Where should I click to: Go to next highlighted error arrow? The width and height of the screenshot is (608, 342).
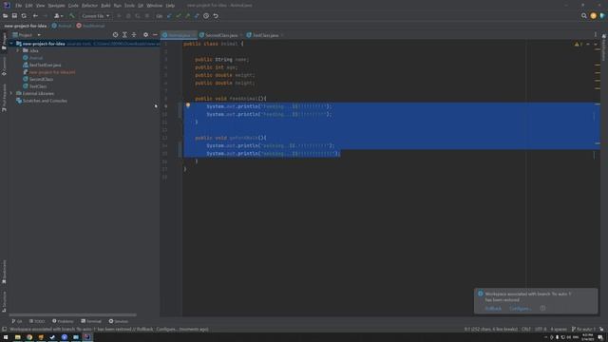[x=596, y=45]
